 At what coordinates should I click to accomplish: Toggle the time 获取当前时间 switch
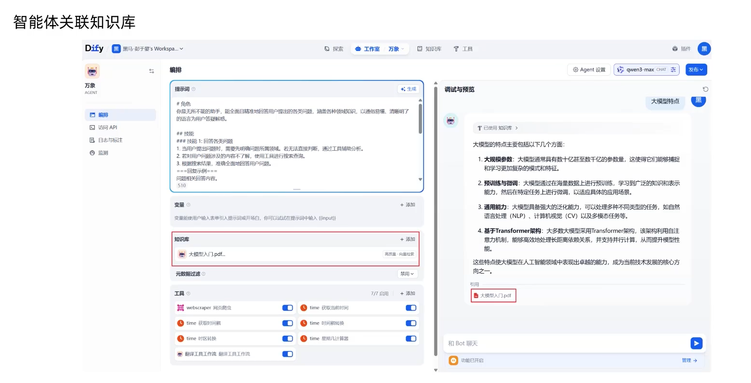(x=411, y=308)
